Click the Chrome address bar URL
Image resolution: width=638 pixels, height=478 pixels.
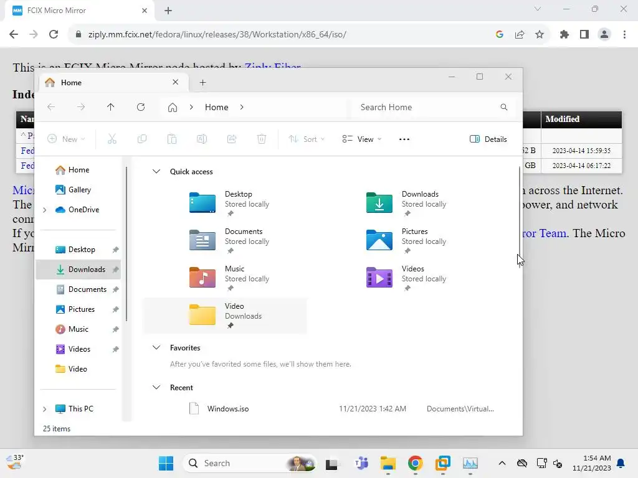click(x=217, y=35)
